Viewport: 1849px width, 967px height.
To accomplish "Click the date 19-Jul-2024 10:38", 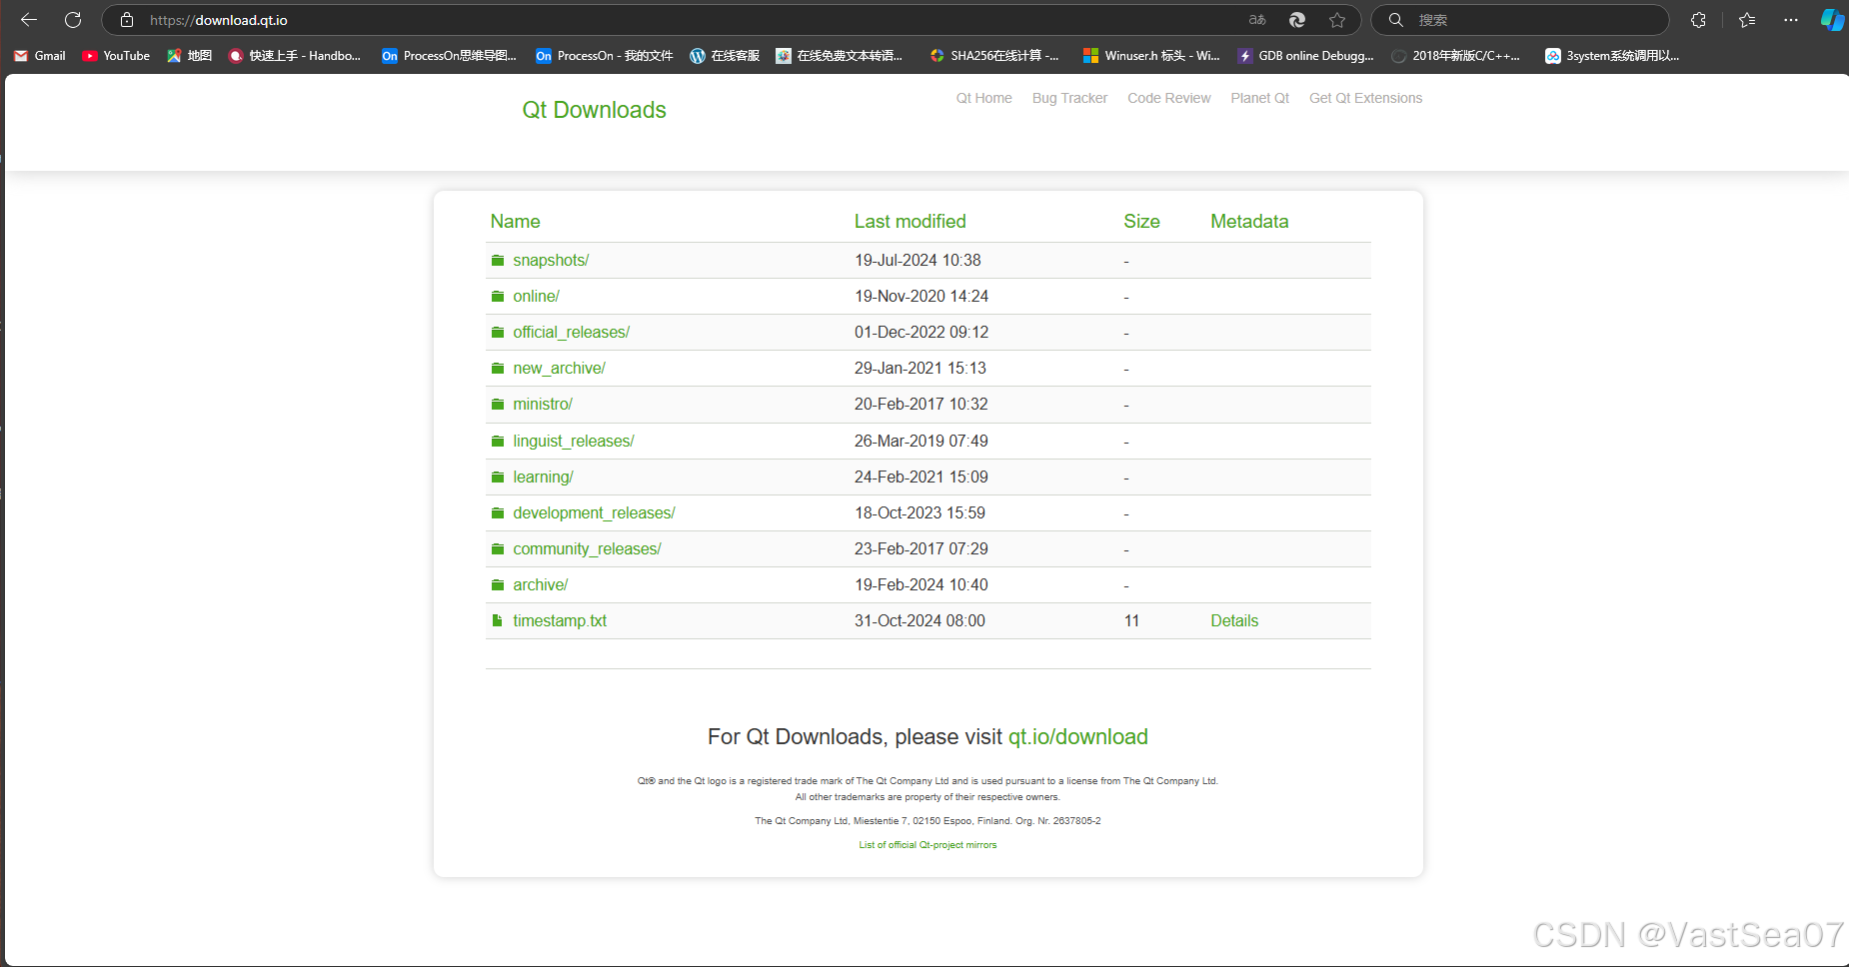I will (918, 260).
